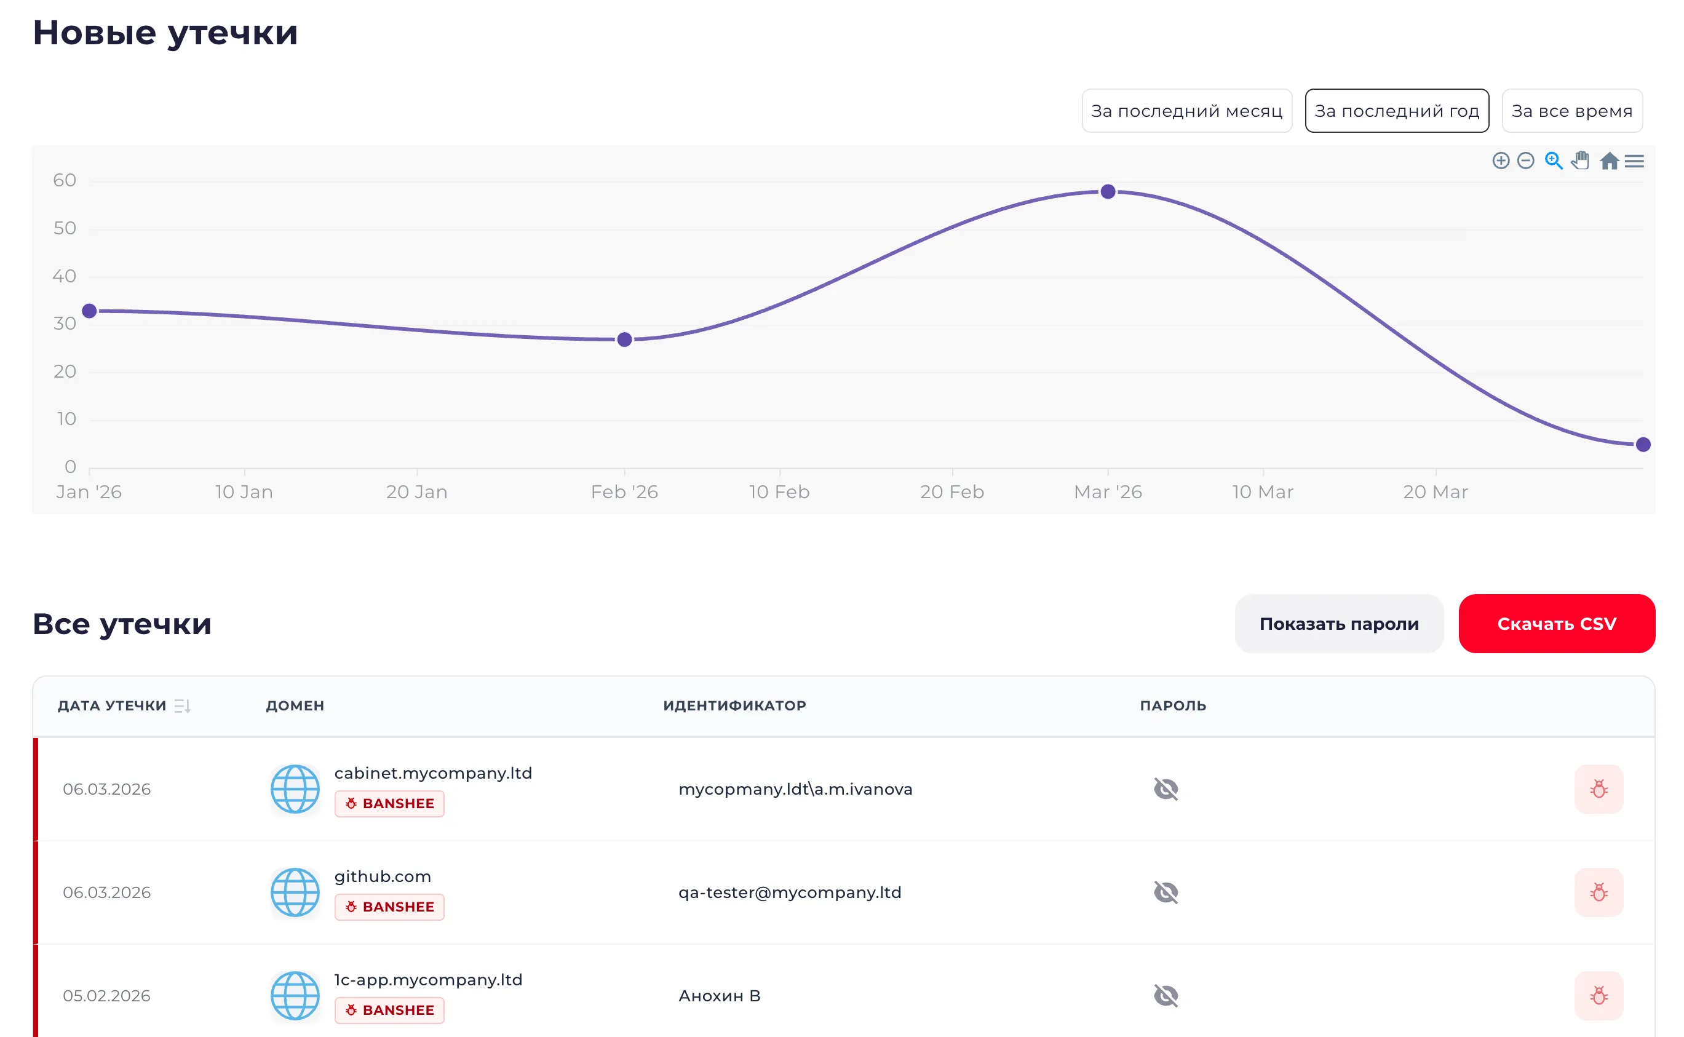Click the chart zoom in plus icon

coord(1500,161)
